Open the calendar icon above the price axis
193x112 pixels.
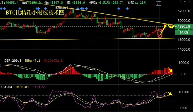click(159, 3)
